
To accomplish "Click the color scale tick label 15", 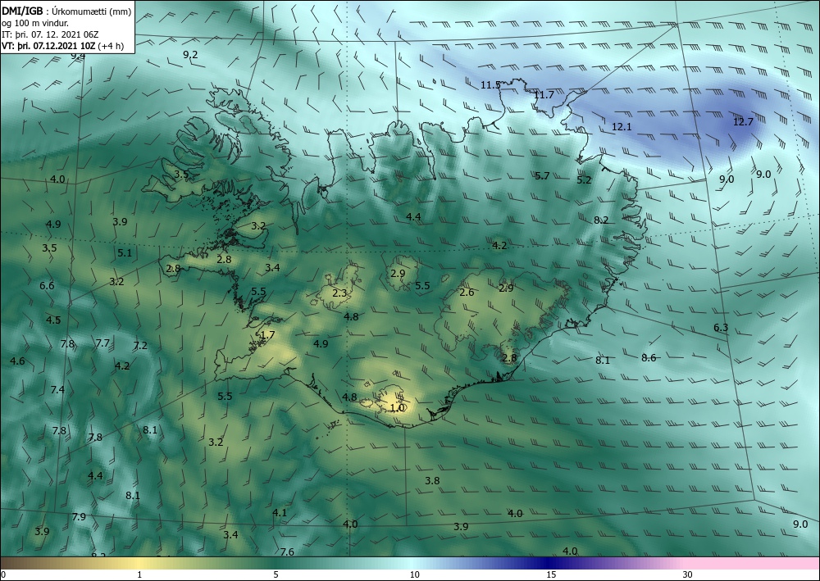I will [x=551, y=575].
